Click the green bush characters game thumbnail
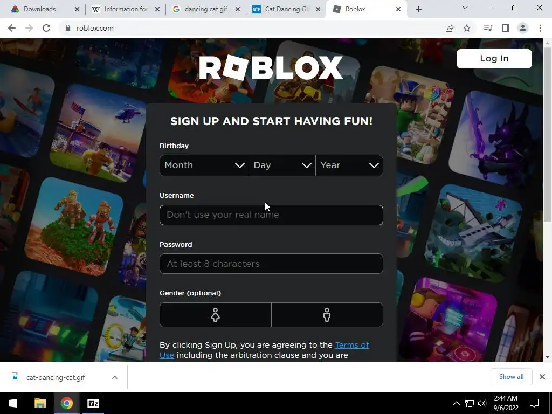This screenshot has height=414, width=552. (x=74, y=226)
